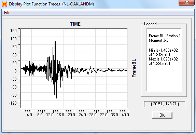Click the window title text 'NL-OAKLANDM'
Screen dimensions: 196x134
tap(78, 4)
